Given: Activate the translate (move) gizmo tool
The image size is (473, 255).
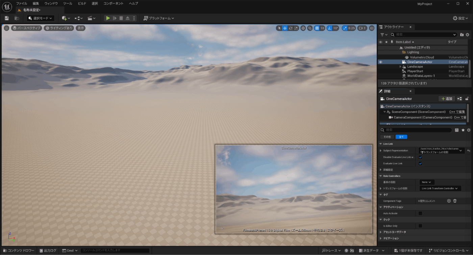Looking at the screenshot, I should tap(285, 28).
